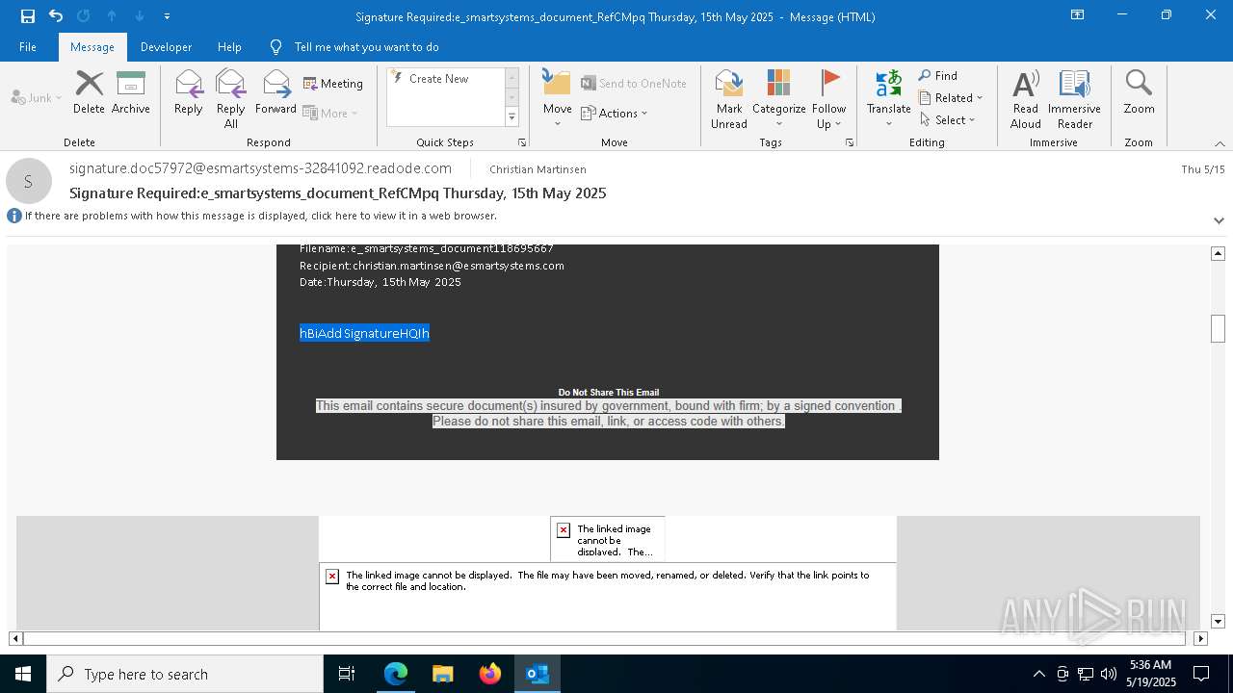Image resolution: width=1233 pixels, height=693 pixels.
Task: Click the taskbar search box
Action: pyautogui.click(x=185, y=674)
